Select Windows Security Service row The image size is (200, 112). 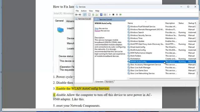pos(162,35)
